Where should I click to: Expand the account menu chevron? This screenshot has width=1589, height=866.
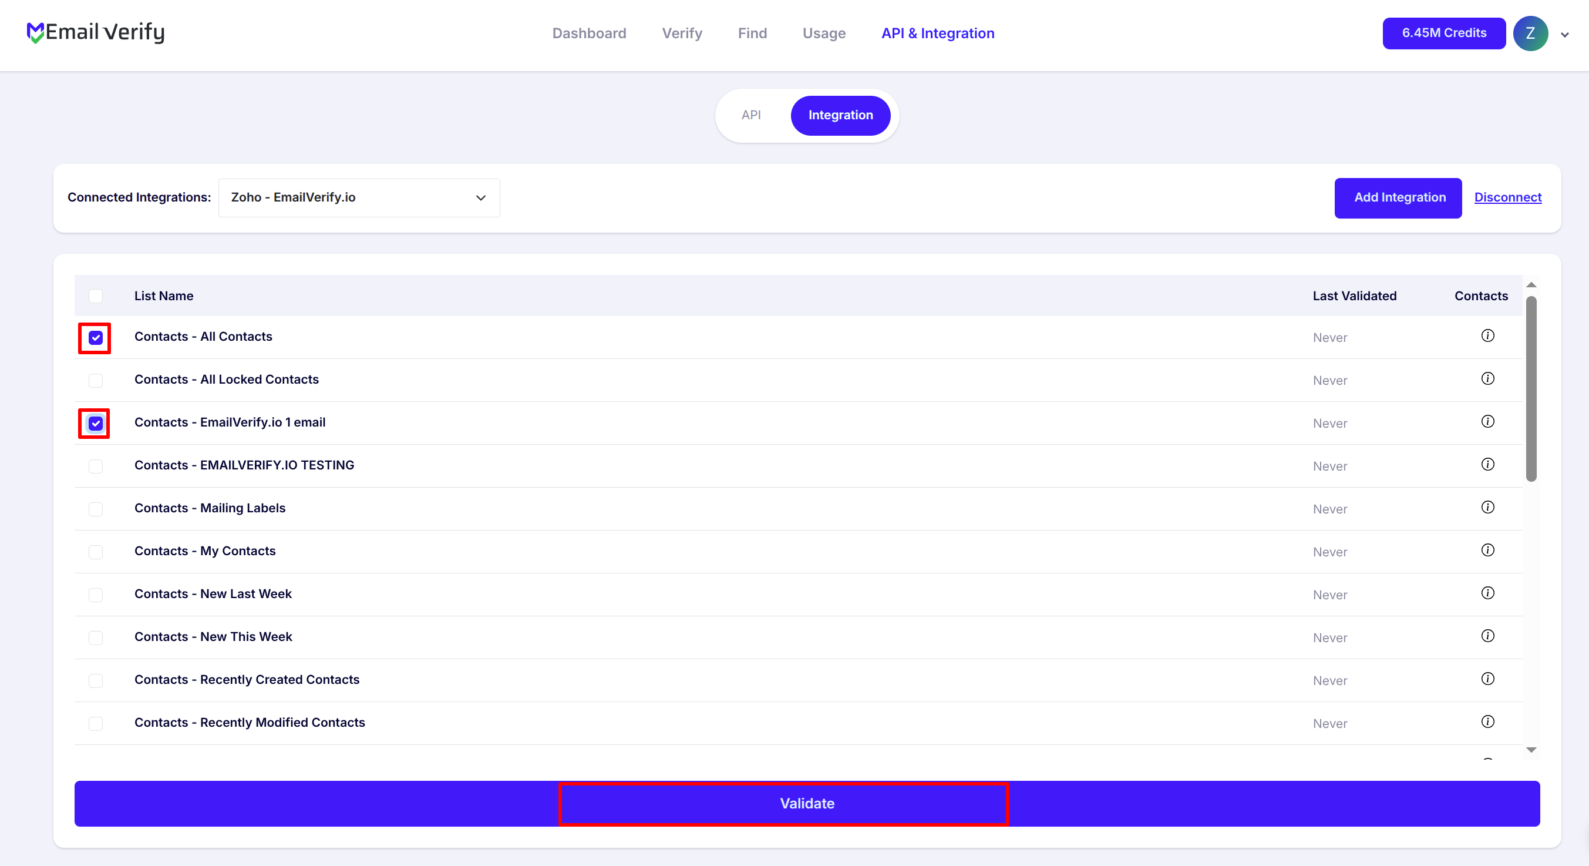[x=1565, y=35]
